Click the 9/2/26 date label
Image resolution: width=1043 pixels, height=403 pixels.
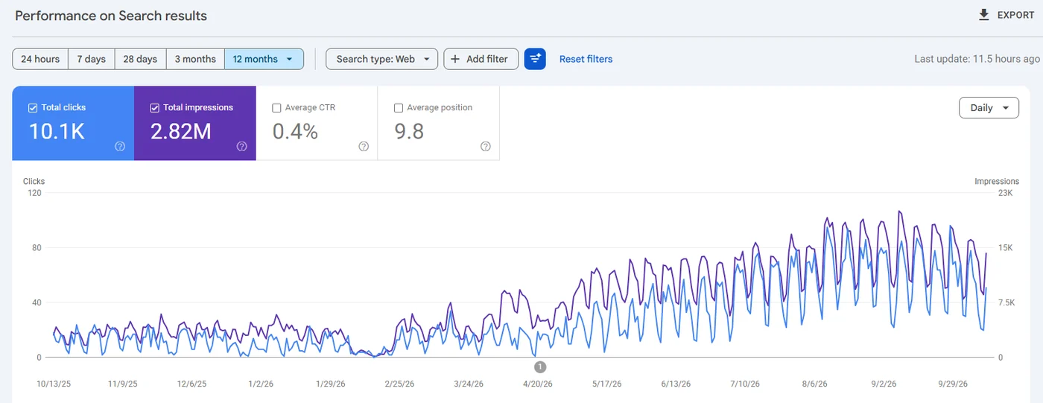click(x=883, y=384)
